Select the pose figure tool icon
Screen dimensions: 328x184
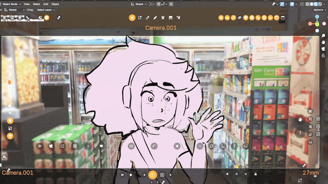[163, 18]
